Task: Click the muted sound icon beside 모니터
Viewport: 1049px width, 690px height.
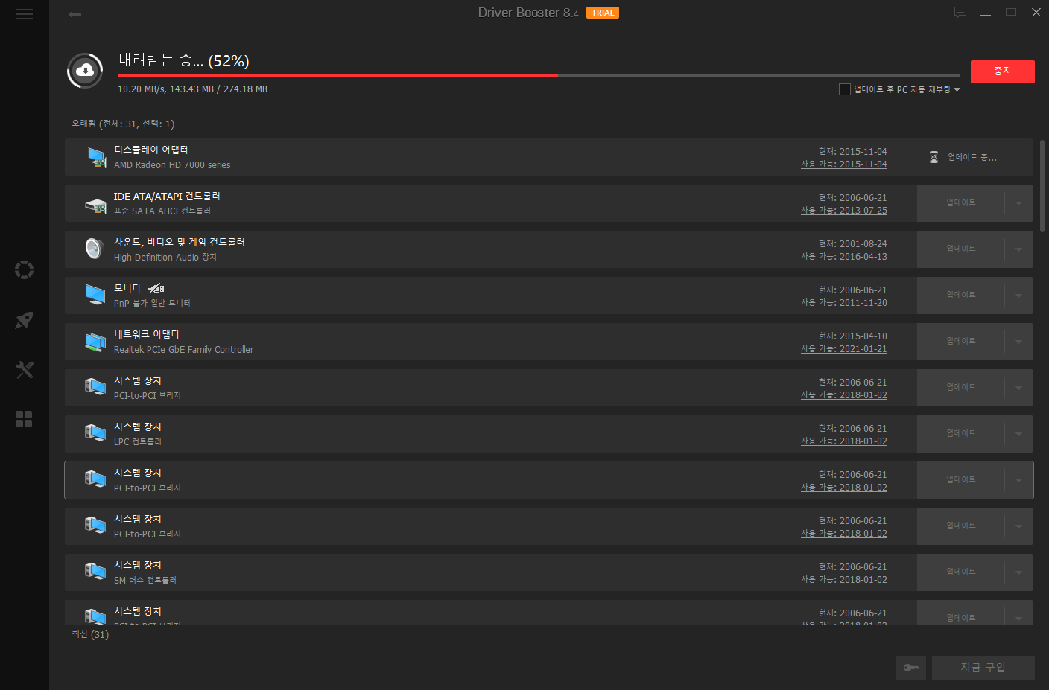Action: [156, 288]
